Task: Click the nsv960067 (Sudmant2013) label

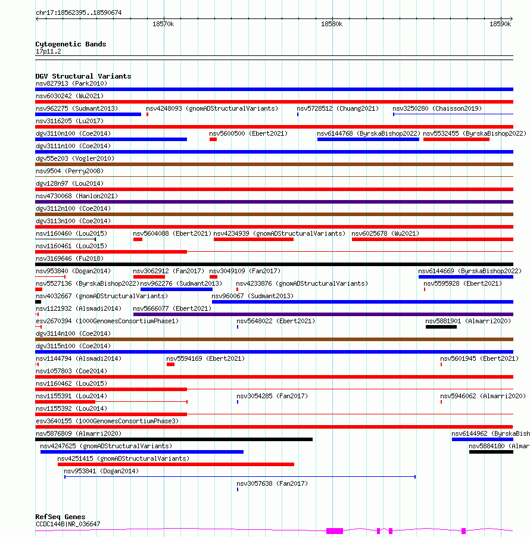Action: point(252,296)
